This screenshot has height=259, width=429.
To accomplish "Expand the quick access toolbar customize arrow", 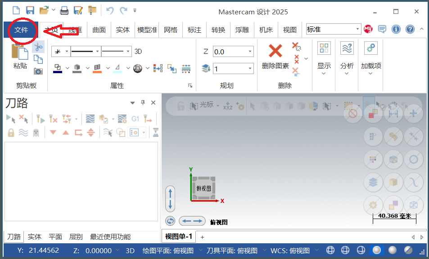I will click(135, 11).
